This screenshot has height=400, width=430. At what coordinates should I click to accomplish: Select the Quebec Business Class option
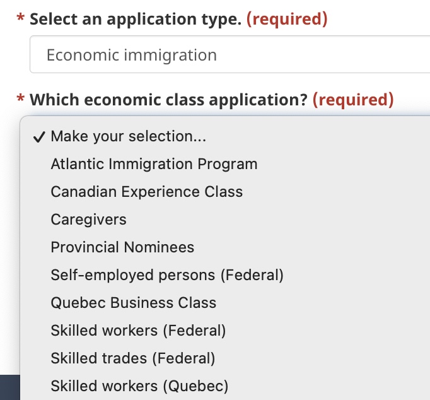[x=133, y=303]
